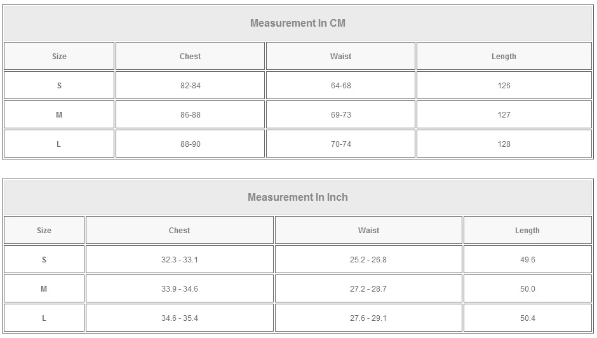
Task: Click the 25.2 - 26.8 waist cell
Action: pos(368,260)
